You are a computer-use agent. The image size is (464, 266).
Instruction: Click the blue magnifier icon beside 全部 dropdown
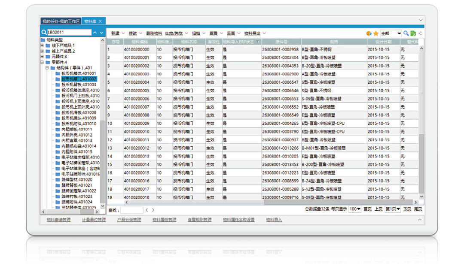point(406,33)
